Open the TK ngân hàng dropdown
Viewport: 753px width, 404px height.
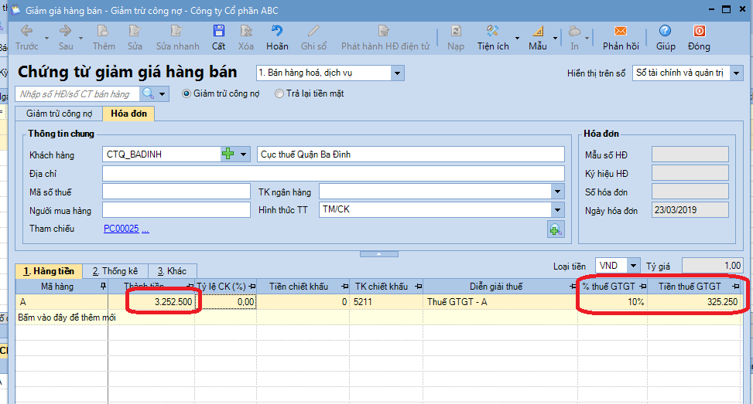[557, 192]
